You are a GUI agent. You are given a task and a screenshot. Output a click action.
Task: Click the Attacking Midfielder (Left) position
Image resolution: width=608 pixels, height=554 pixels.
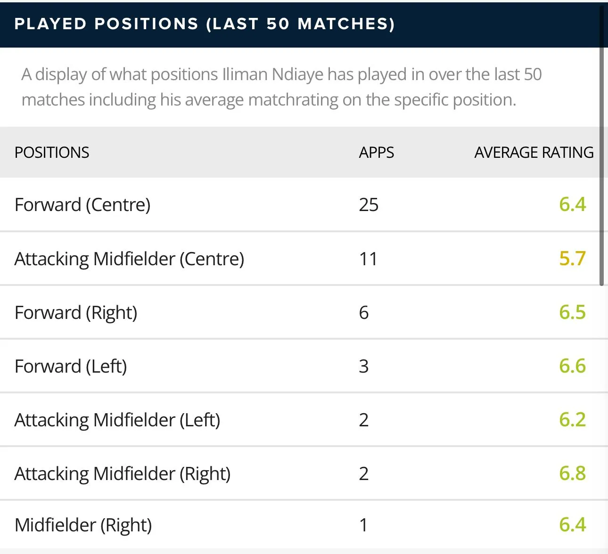pyautogui.click(x=117, y=420)
